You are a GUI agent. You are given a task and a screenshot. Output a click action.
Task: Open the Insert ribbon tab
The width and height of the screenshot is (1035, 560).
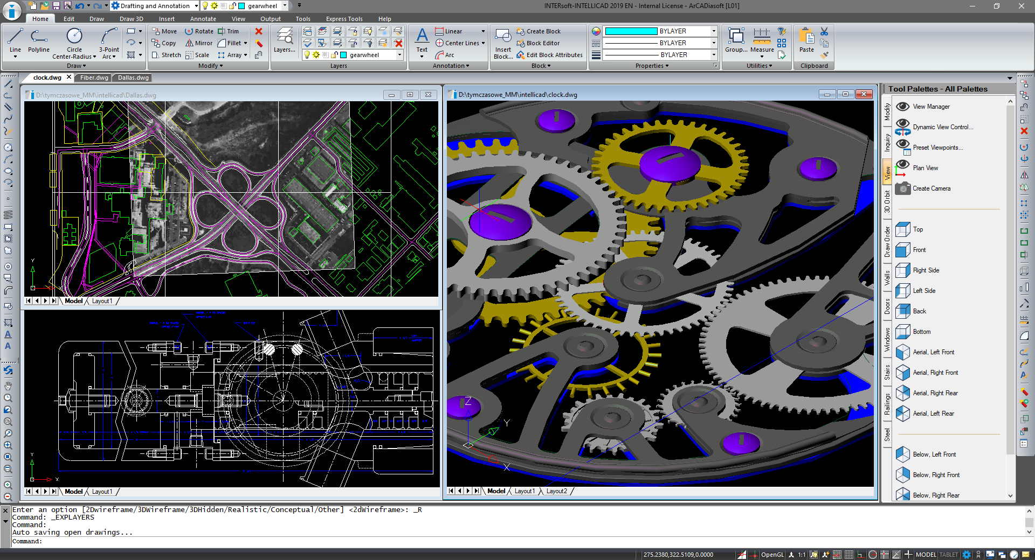(x=167, y=19)
